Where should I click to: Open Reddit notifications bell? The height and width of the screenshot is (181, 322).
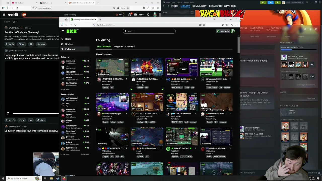148,15
